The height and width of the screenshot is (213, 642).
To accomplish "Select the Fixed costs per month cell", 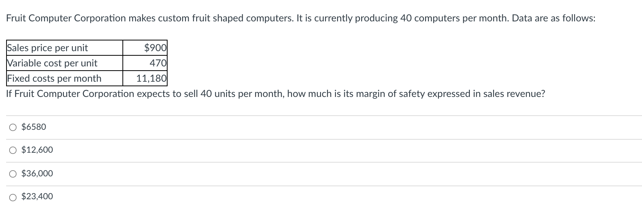I will pos(65,78).
